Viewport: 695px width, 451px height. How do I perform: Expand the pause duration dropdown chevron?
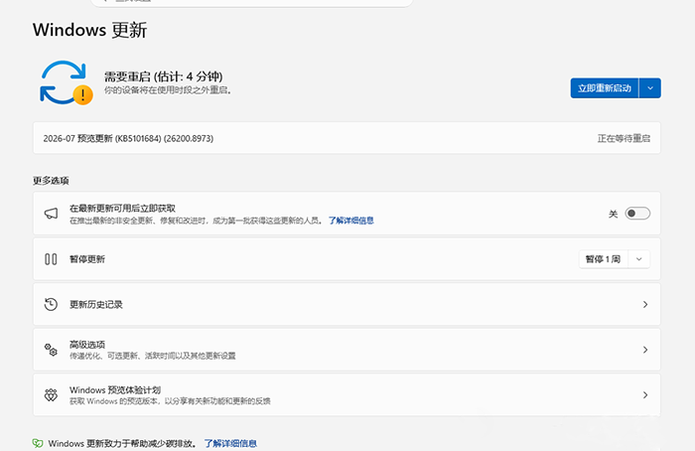pos(638,259)
